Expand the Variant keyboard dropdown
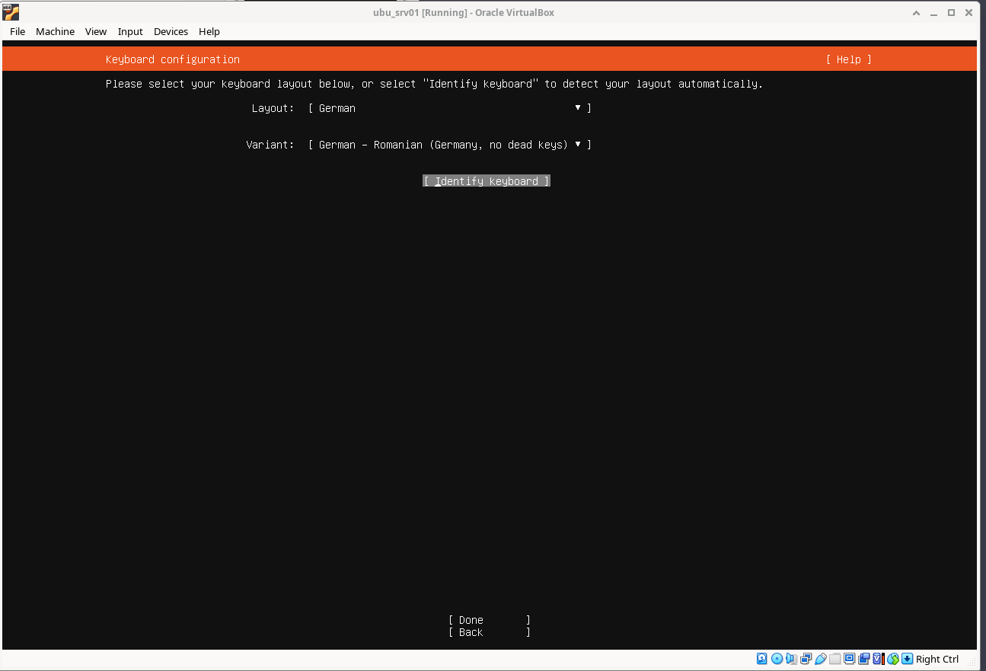The width and height of the screenshot is (986, 671). (x=449, y=145)
